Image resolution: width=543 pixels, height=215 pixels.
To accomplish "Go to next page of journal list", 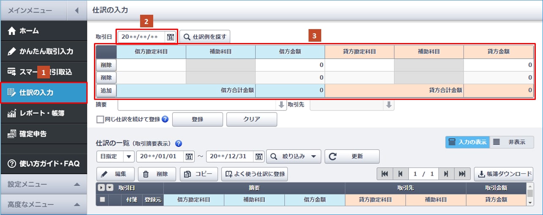I will coord(446,174).
